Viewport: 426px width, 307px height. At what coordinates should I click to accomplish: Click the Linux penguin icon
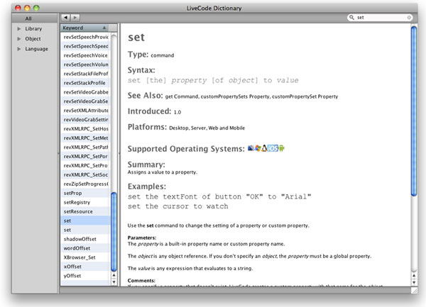pos(264,148)
